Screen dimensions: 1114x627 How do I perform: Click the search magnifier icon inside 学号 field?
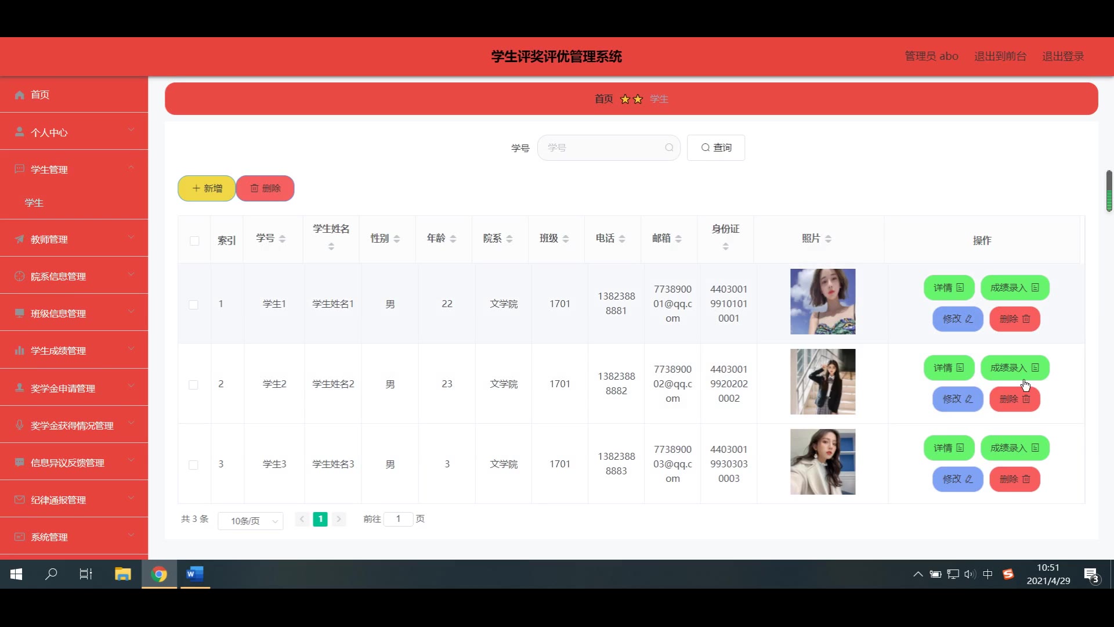coord(669,147)
